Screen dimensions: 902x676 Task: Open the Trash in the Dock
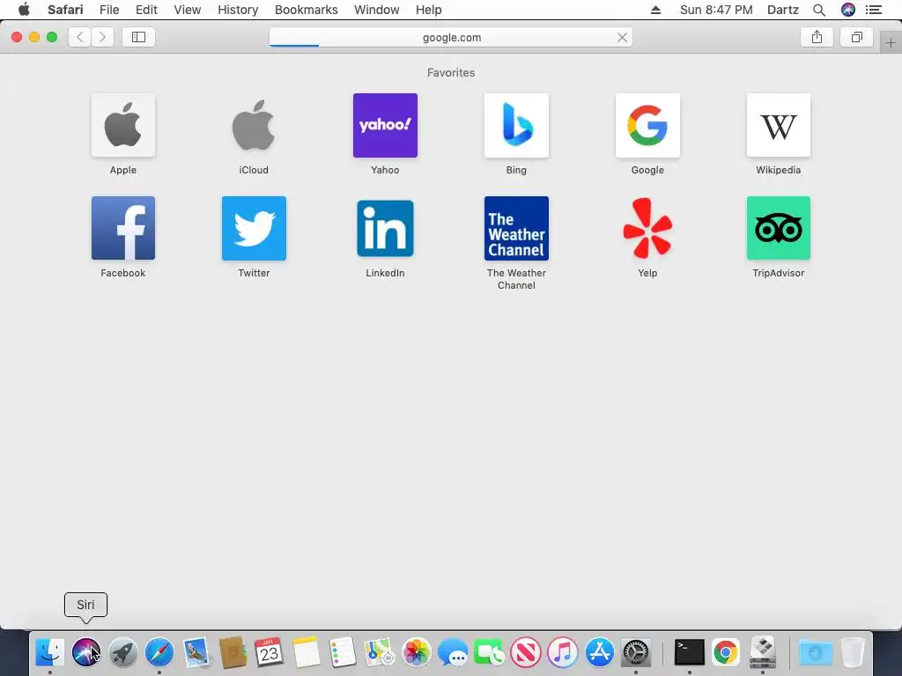click(853, 652)
